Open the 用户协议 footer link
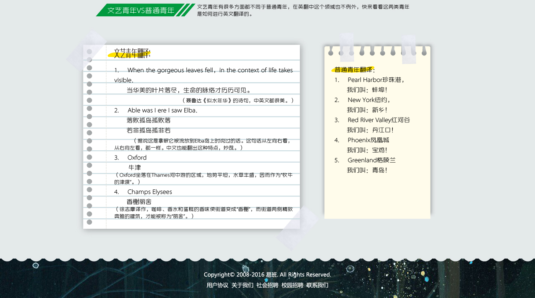The image size is (535, 298). pos(217,285)
